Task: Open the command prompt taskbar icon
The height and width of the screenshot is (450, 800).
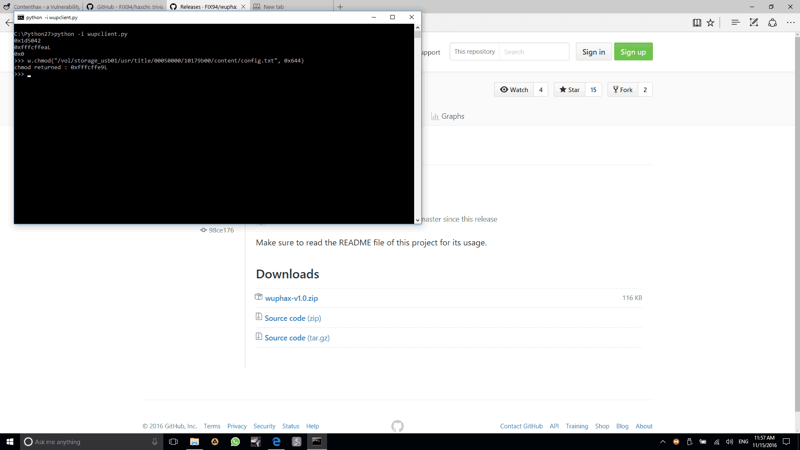Action: [x=317, y=442]
